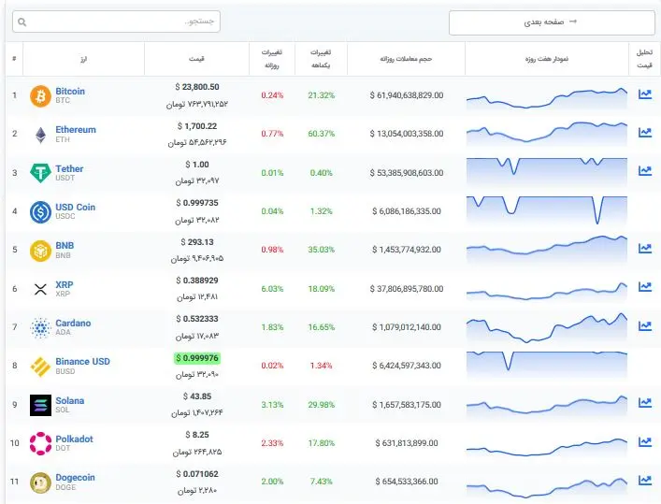661x504 pixels.
Task: Click the Solana logo icon
Action: point(40,405)
